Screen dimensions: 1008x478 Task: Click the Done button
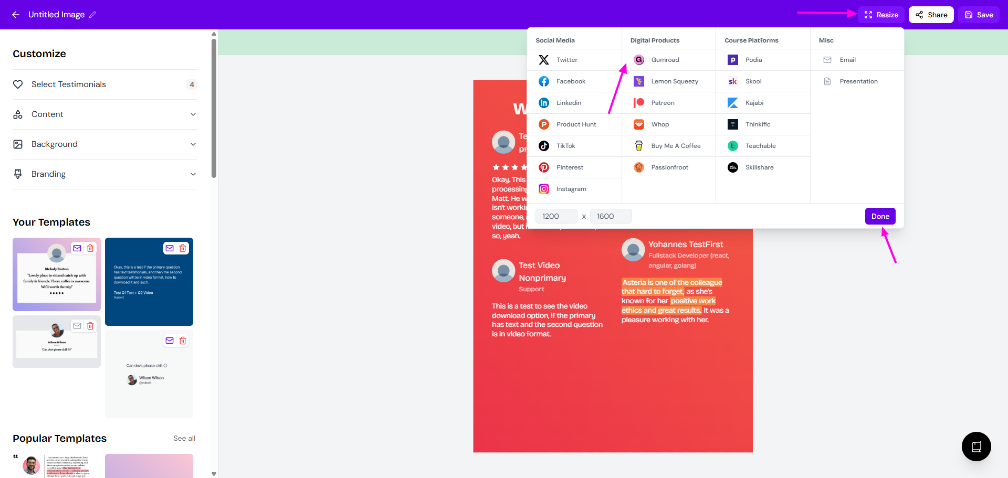[880, 216]
